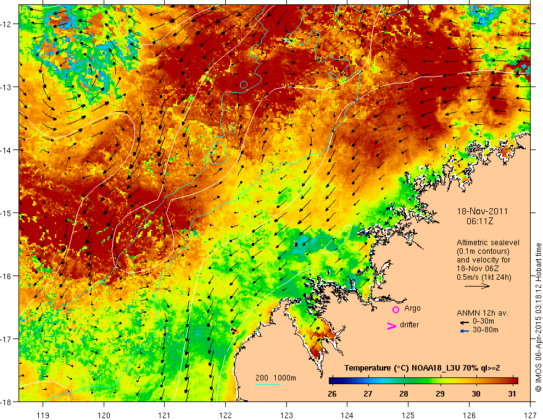Click the '0.5m/s (1kt 24h)' scale text

pyautogui.click(x=484, y=277)
